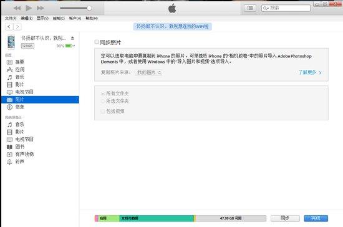Viewport: 343px width, 227px height.
Task: Click the 同步 button
Action: pyautogui.click(x=285, y=218)
